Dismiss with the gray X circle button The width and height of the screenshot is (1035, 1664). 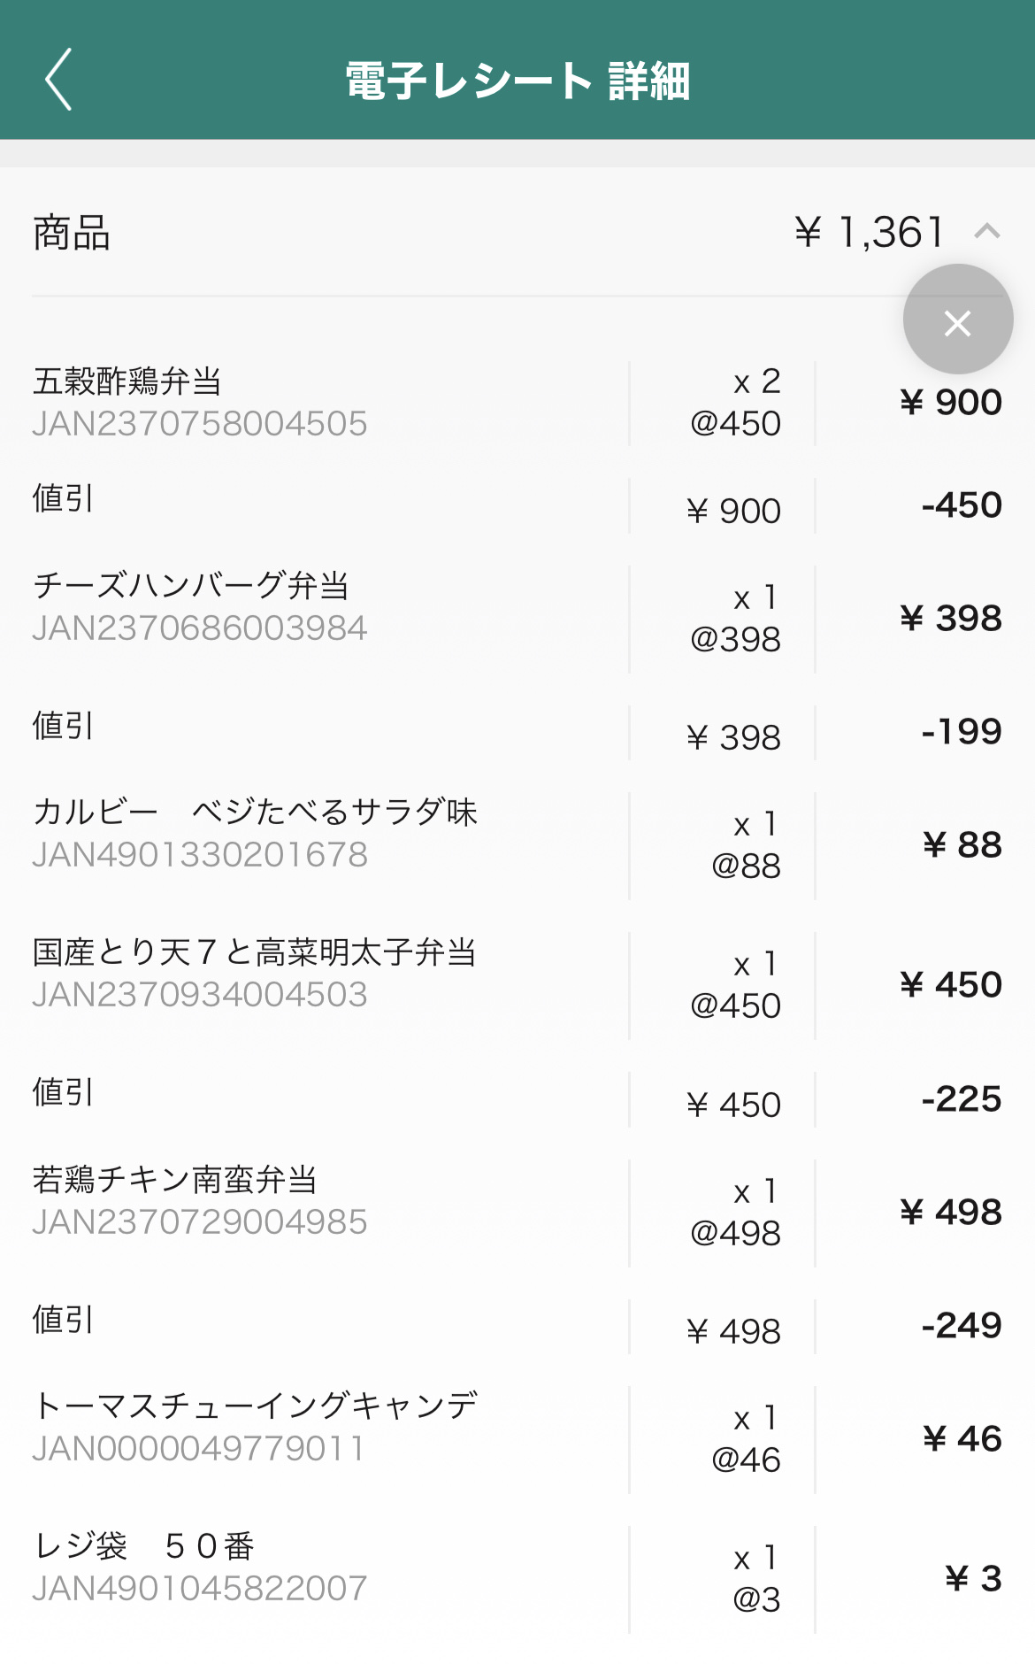[957, 320]
